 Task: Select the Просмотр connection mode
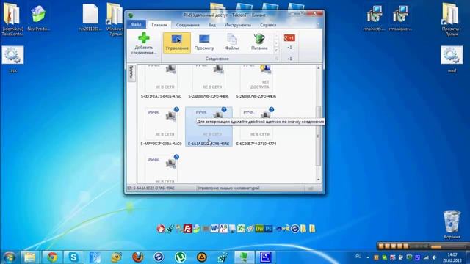point(204,43)
